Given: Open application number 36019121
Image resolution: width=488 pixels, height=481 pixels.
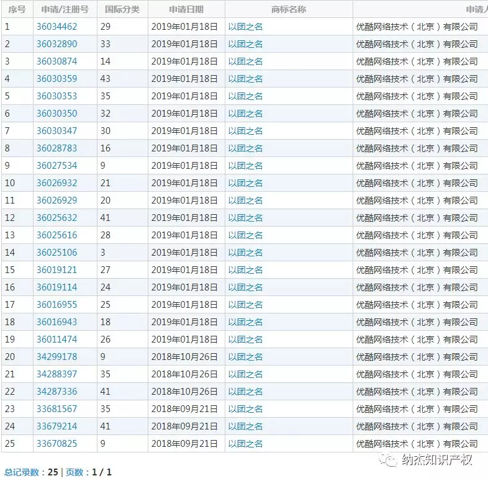Looking at the screenshot, I should click(x=56, y=270).
